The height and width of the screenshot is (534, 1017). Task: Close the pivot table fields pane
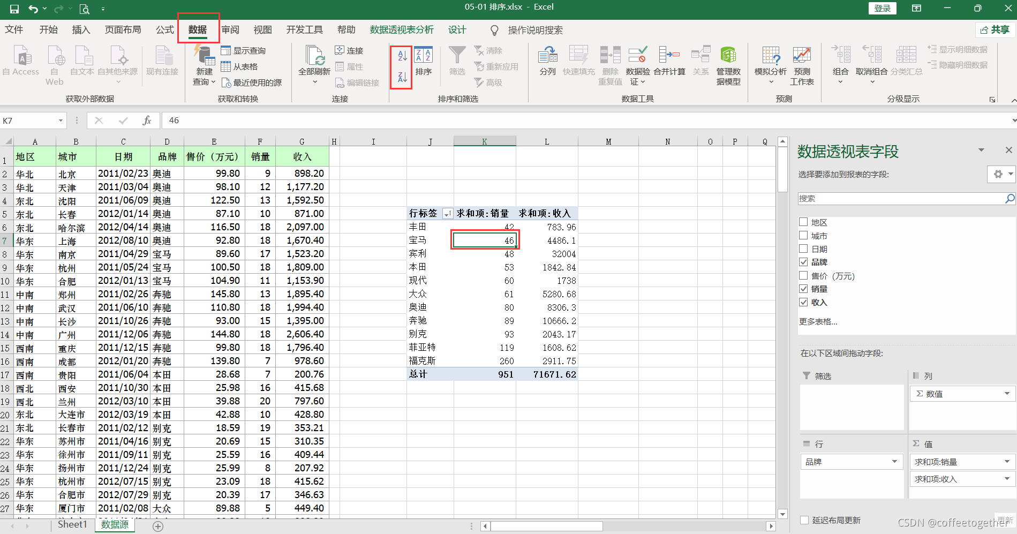(1008, 150)
